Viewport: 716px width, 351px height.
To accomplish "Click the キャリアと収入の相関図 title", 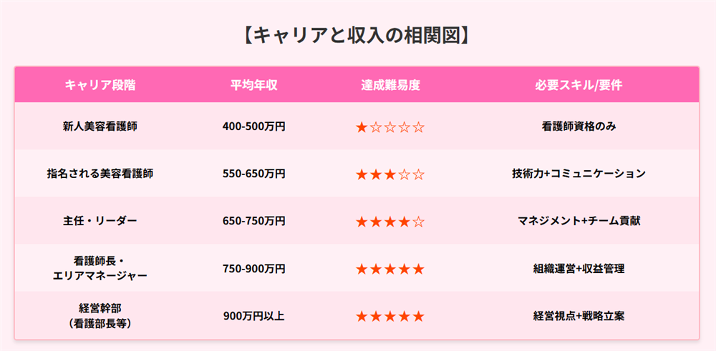I will pyautogui.click(x=357, y=35).
